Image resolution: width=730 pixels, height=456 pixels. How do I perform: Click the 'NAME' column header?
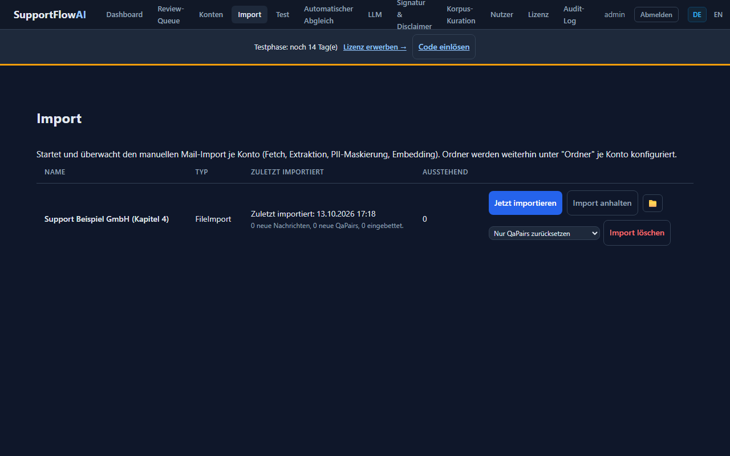tap(55, 172)
